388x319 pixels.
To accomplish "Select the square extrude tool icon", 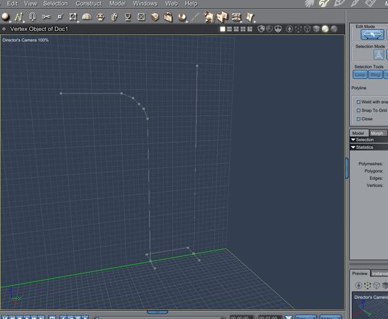I will pos(73,17).
